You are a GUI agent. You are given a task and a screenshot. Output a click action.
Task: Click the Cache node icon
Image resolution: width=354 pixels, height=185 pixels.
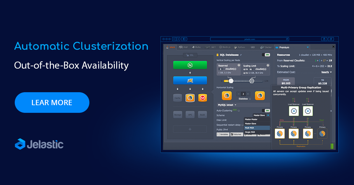pyautogui.click(x=177, y=98)
